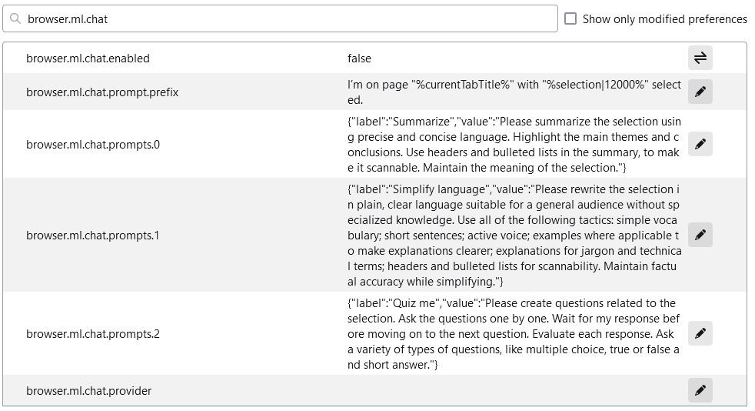Select the browser.ml.chat.prompts.1 preference name
The width and height of the screenshot is (755, 411).
(x=92, y=236)
